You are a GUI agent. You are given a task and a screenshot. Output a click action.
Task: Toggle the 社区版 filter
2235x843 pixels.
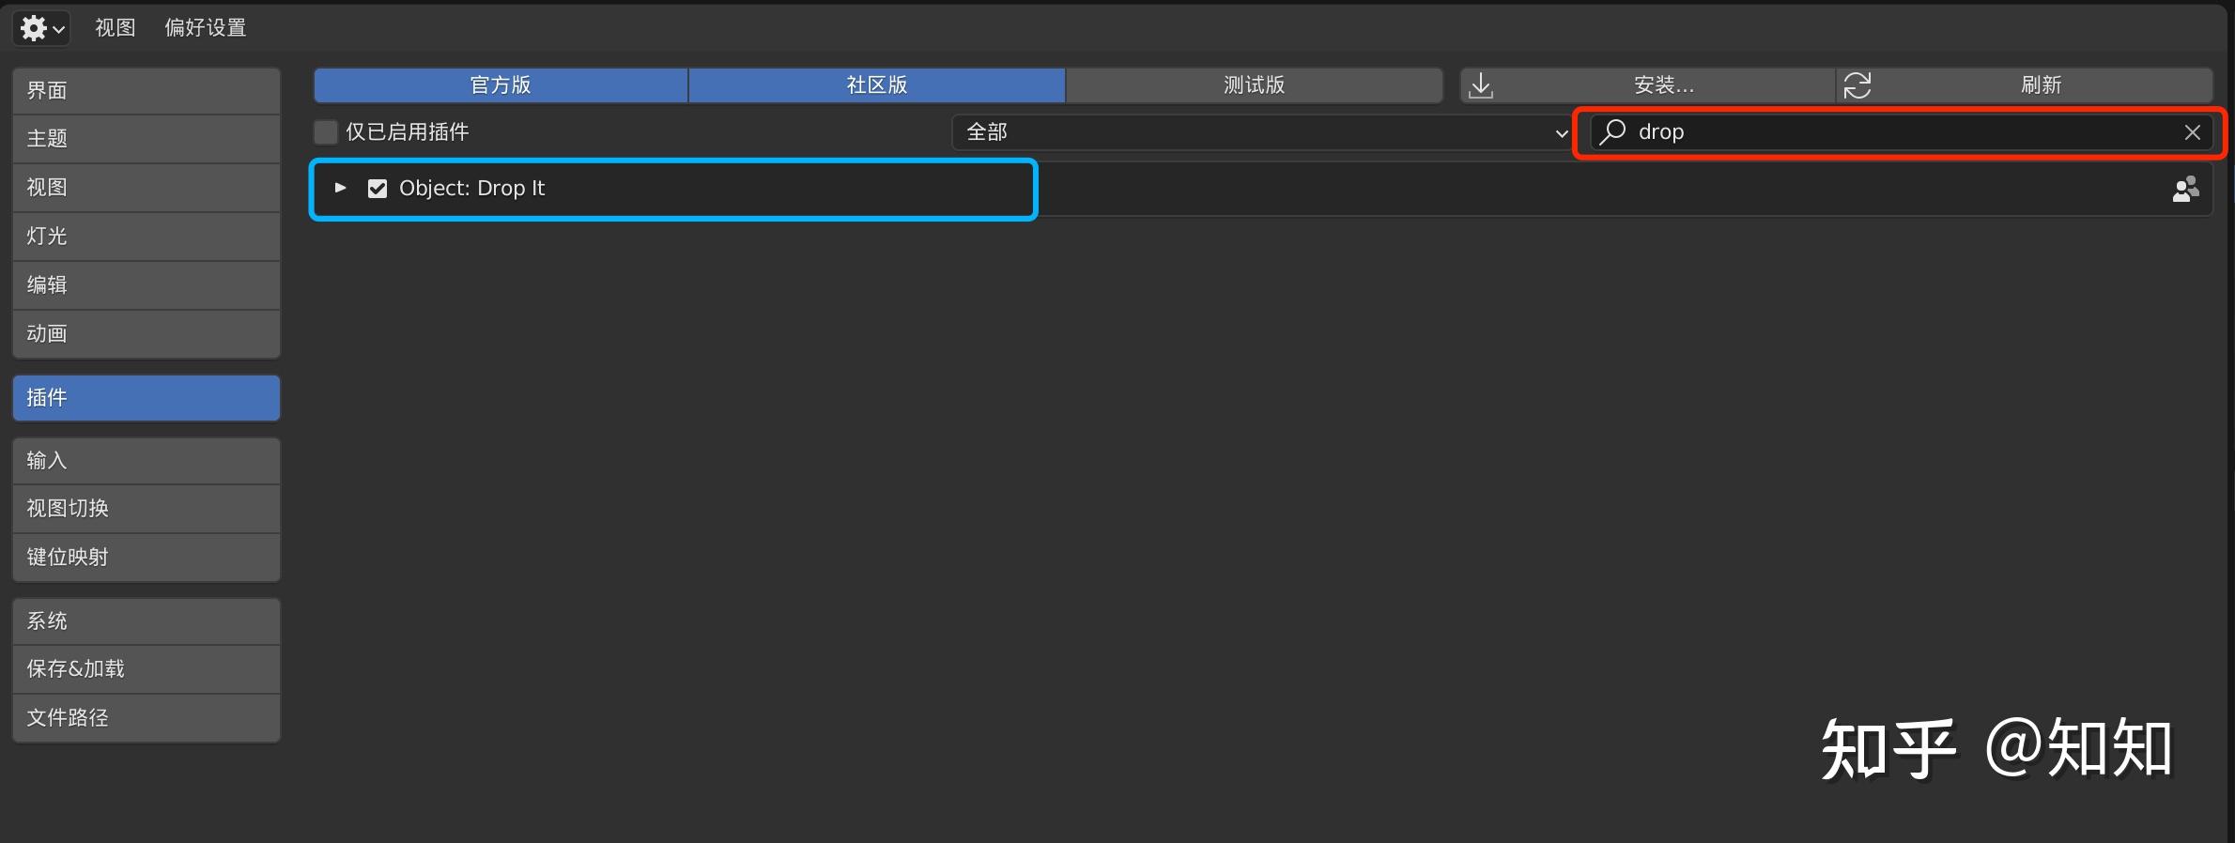(x=877, y=84)
